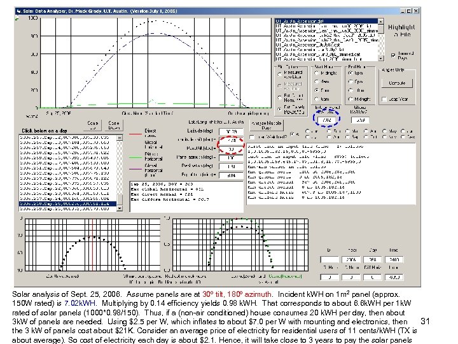Click the Compute button
This screenshot has width=458, height=344.
pos(397,83)
